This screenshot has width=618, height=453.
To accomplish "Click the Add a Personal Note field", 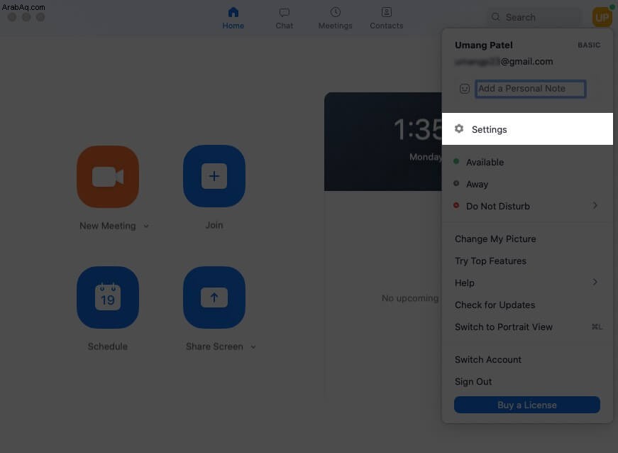I will (531, 89).
